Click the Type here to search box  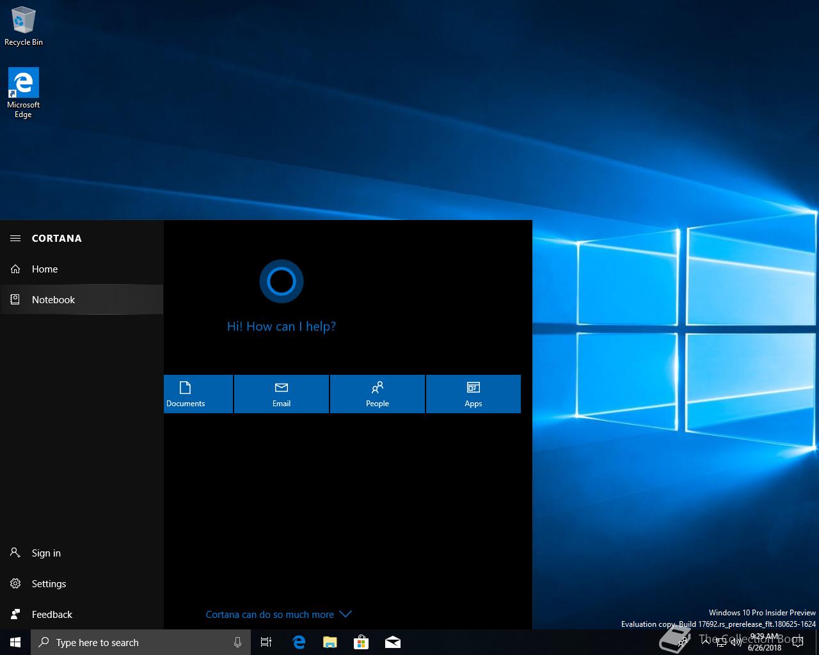coord(141,642)
